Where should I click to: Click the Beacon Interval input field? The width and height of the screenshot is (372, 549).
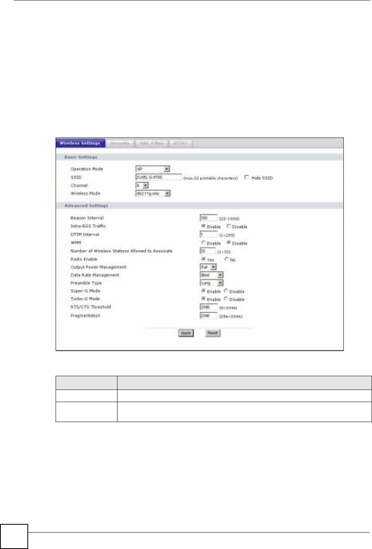208,218
